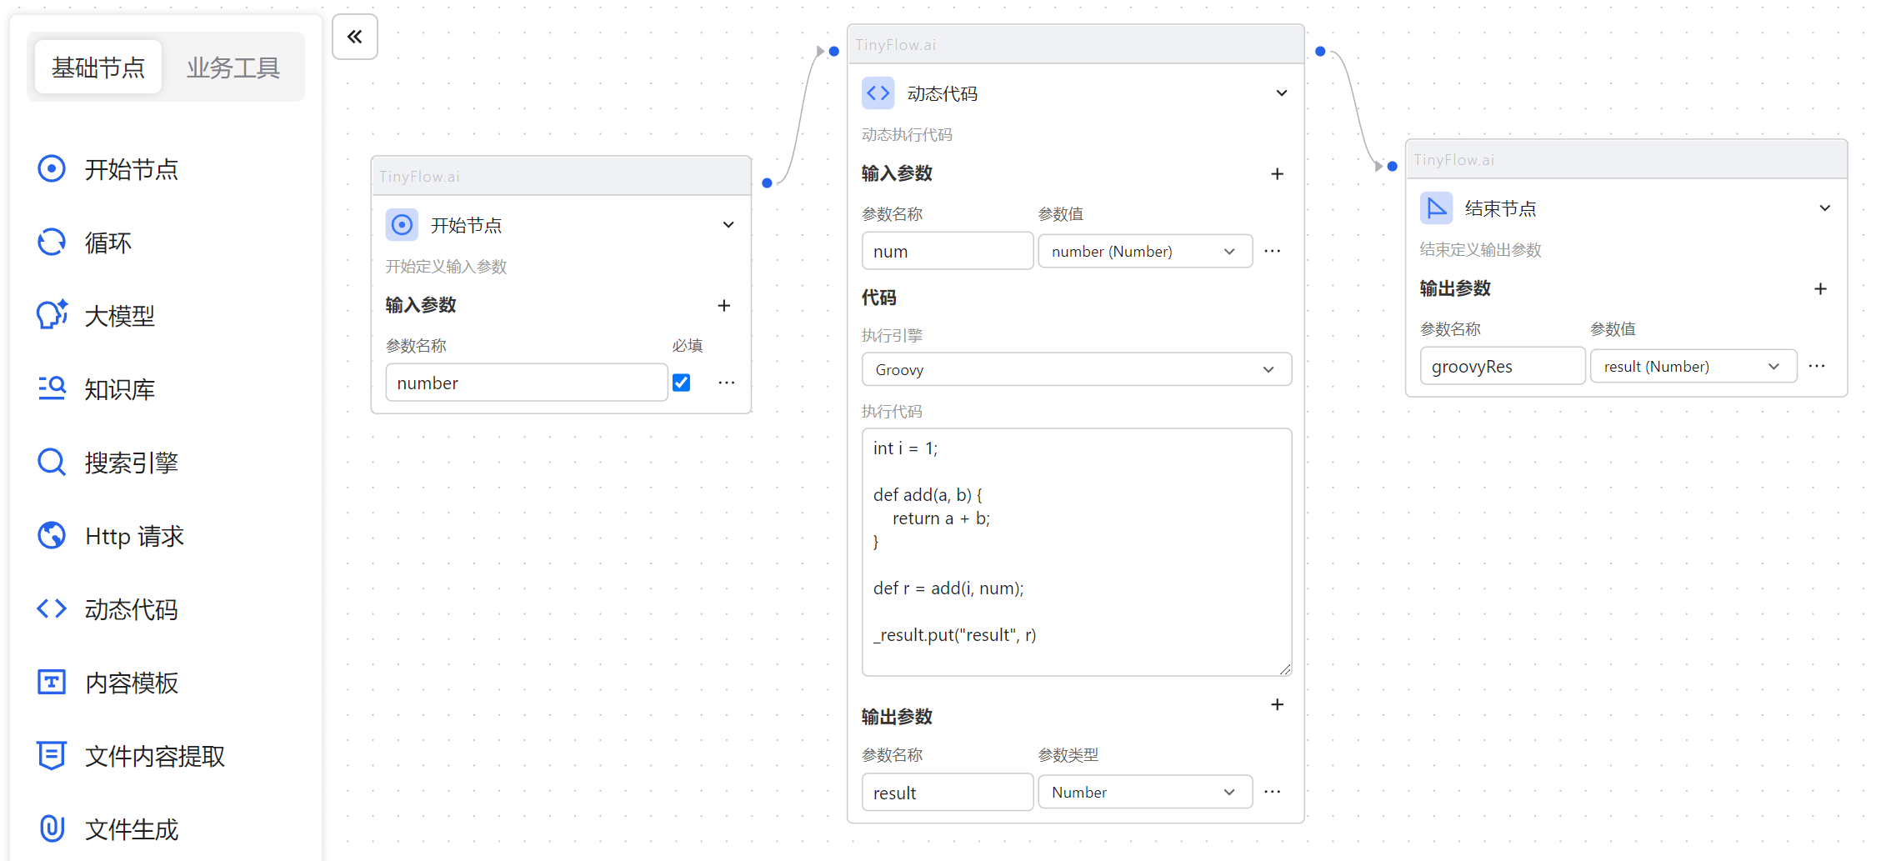Click the number parameter name field
1881x861 pixels.
(x=527, y=383)
